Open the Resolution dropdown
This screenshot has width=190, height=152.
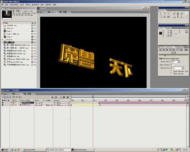tap(177, 68)
